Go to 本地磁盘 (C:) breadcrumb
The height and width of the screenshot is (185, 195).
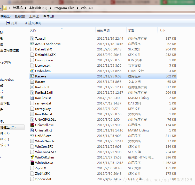[38, 8]
